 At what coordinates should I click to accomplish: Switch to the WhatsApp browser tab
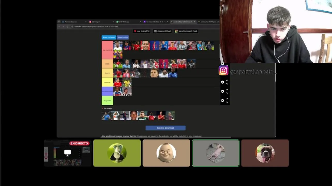click(129, 22)
